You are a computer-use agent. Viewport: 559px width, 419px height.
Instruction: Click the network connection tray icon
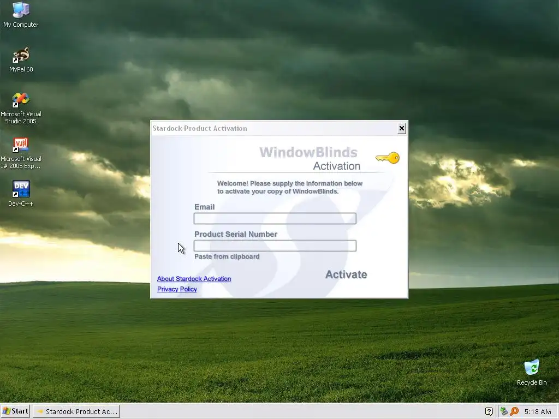504,411
